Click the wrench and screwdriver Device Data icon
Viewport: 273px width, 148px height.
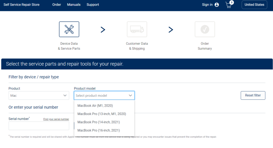[69, 29]
